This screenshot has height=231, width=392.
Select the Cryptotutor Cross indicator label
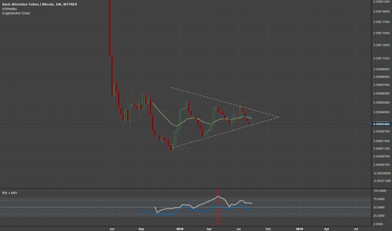tap(16, 13)
